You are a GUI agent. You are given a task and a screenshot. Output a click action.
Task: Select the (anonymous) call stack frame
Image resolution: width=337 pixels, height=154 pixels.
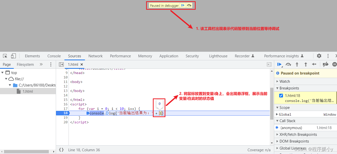[305, 128]
